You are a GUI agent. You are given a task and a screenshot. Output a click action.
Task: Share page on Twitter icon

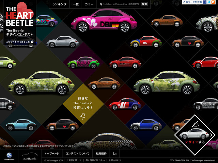[209, 2]
